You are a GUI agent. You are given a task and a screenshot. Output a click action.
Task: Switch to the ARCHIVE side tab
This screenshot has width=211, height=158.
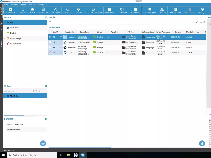point(1,11)
